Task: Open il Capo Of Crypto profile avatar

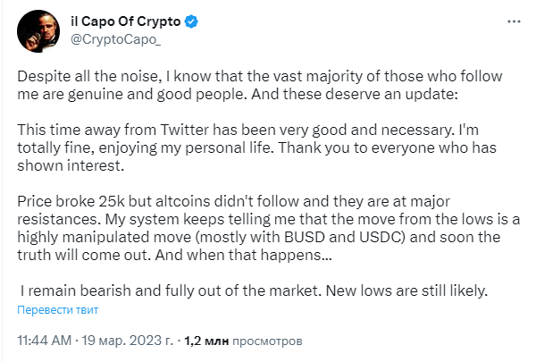Action: pos(38,29)
